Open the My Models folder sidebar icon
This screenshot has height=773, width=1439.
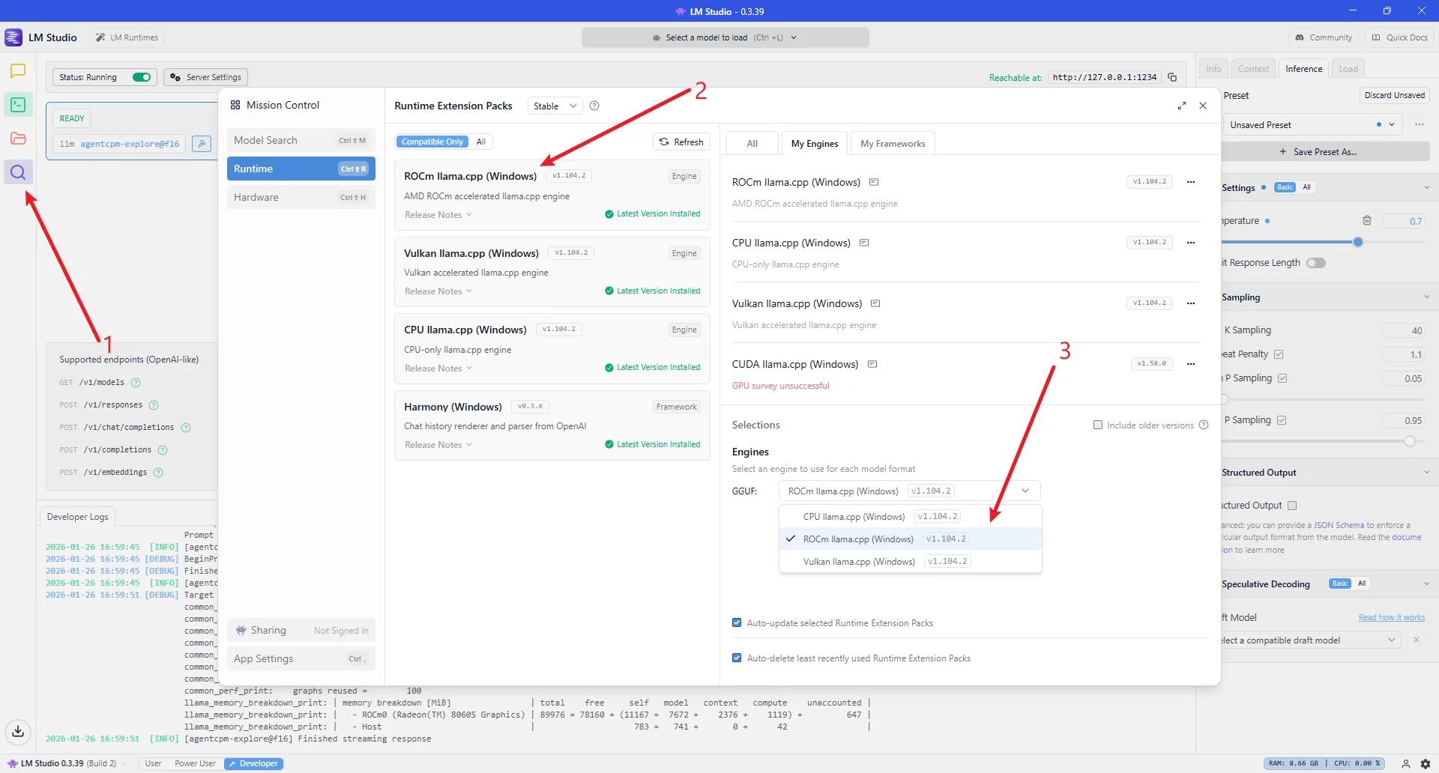[x=18, y=139]
